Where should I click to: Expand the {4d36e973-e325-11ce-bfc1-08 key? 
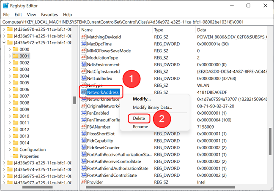(4, 163)
